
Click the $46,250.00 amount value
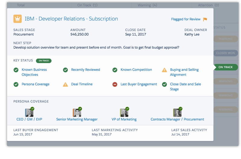pos(79,34)
